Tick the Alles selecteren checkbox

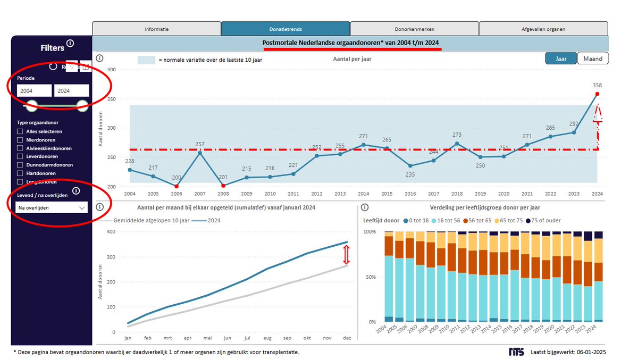coord(20,131)
